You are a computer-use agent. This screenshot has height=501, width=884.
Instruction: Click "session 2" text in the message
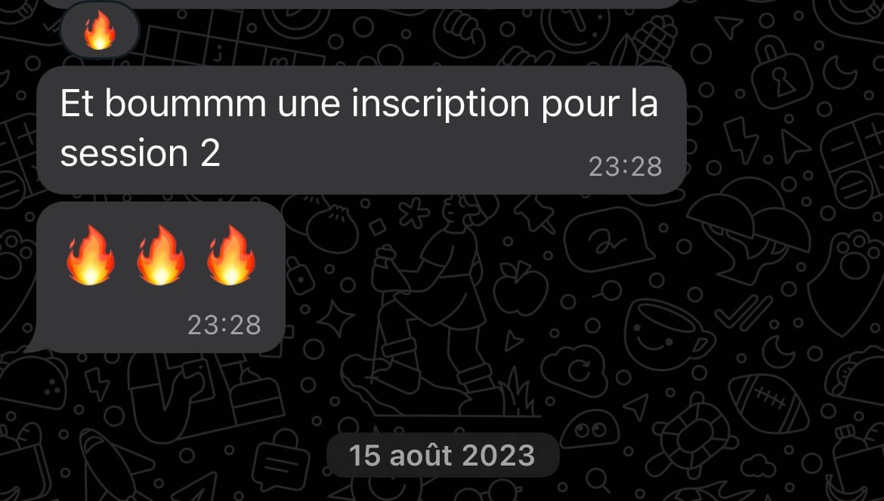coord(140,152)
